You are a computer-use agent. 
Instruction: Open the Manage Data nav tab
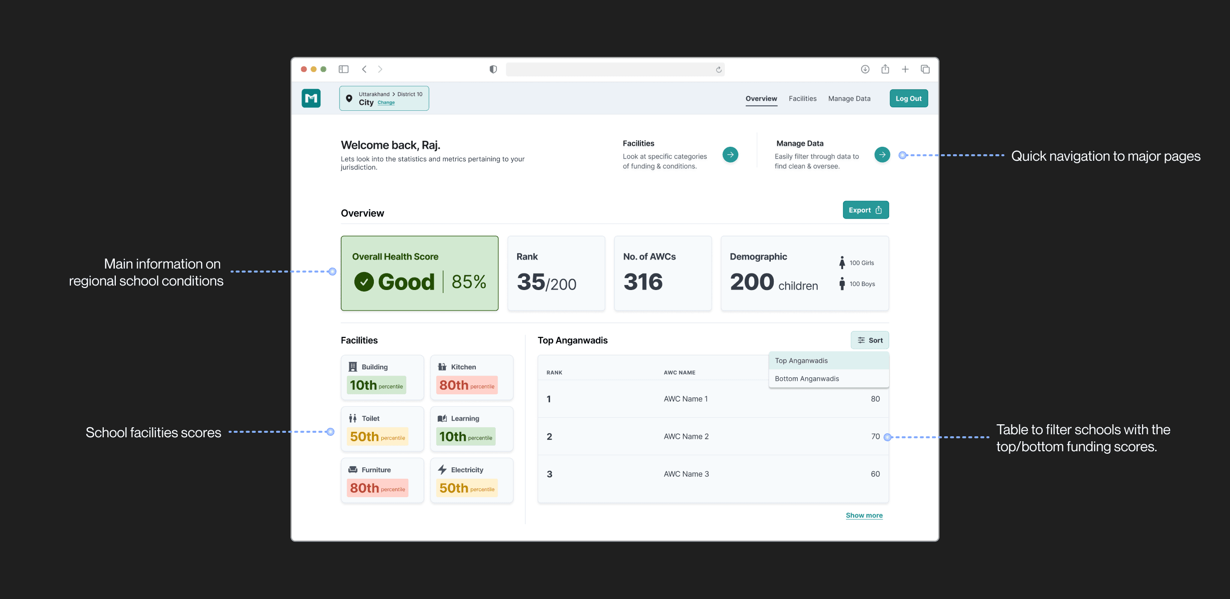(849, 99)
